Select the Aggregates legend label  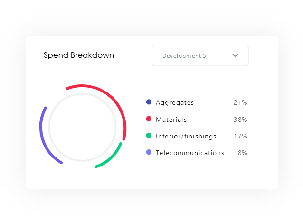click(175, 102)
